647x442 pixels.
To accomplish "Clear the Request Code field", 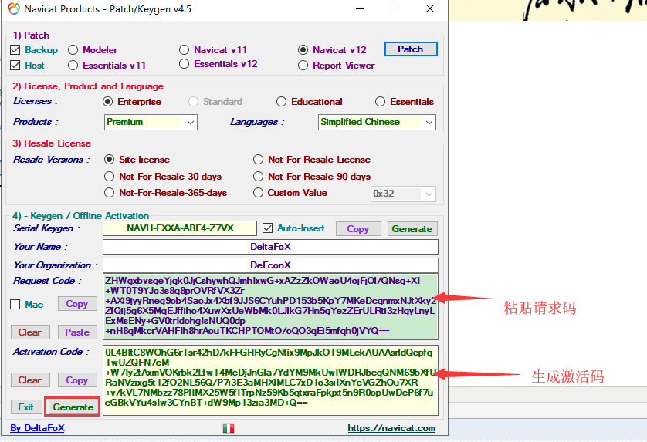I will tap(29, 332).
